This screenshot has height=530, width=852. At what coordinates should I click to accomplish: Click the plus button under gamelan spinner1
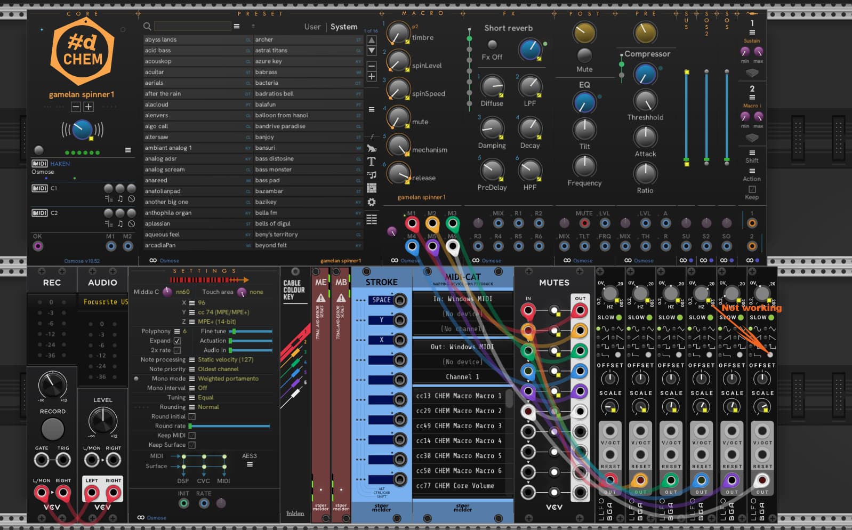click(x=89, y=107)
